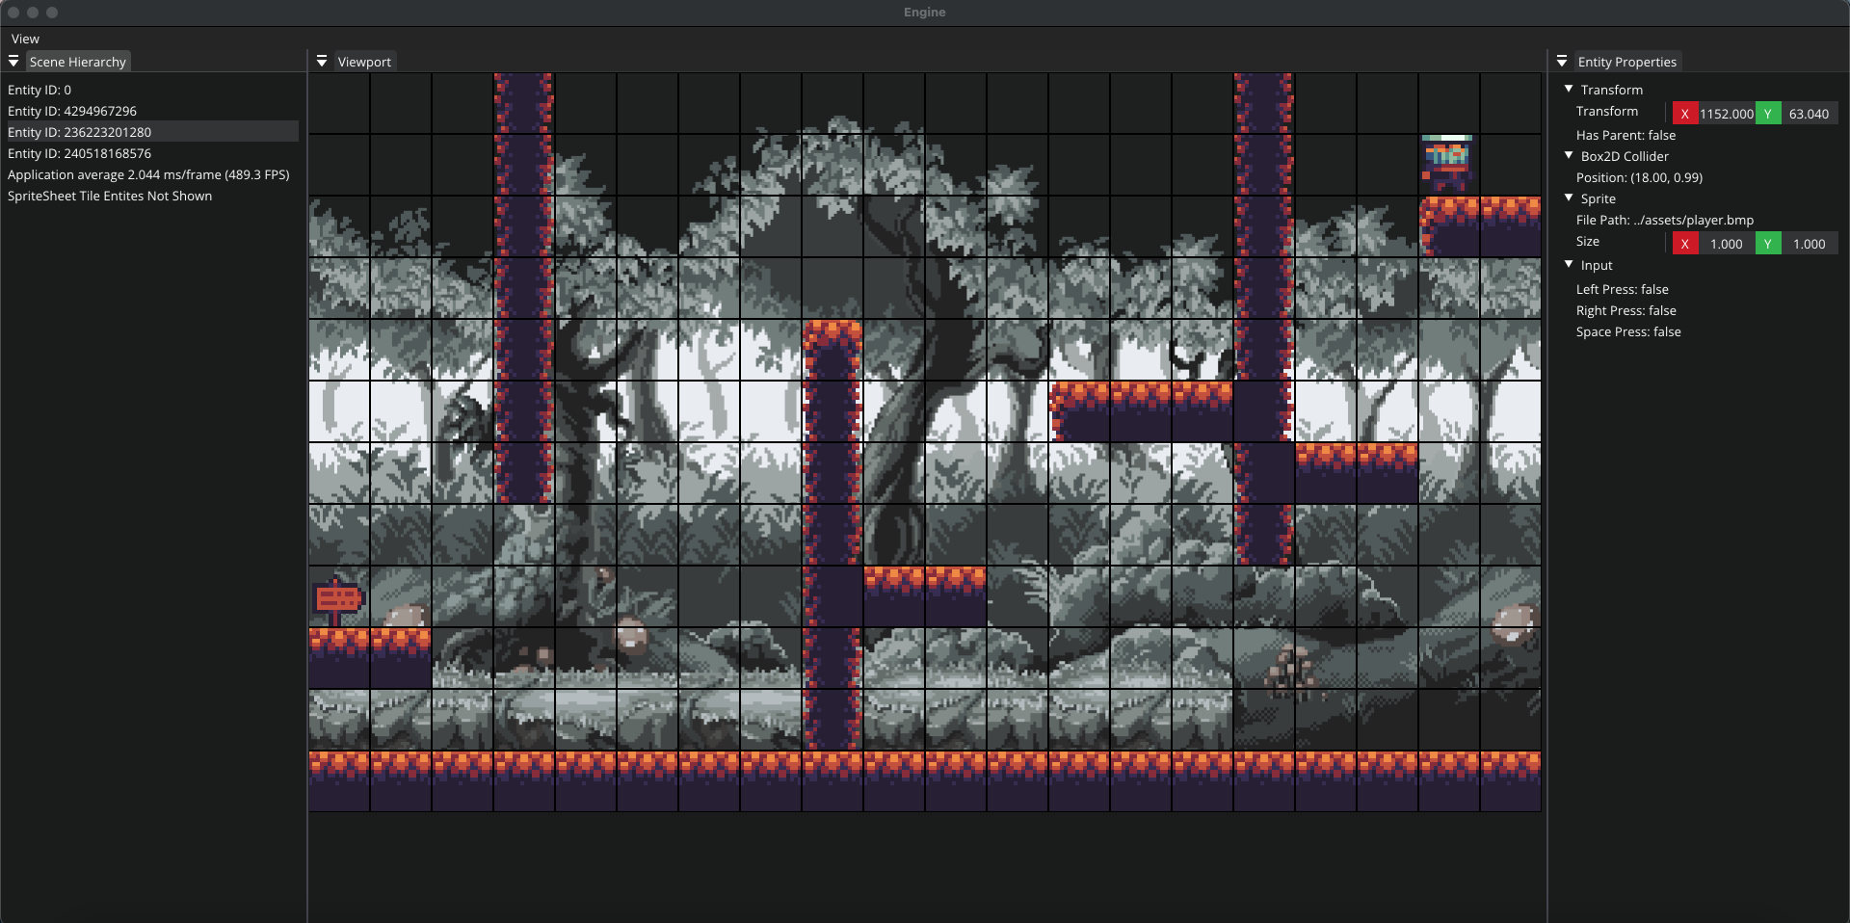Image resolution: width=1850 pixels, height=923 pixels.
Task: Click Sprite Size red X button
Action: click(x=1685, y=244)
